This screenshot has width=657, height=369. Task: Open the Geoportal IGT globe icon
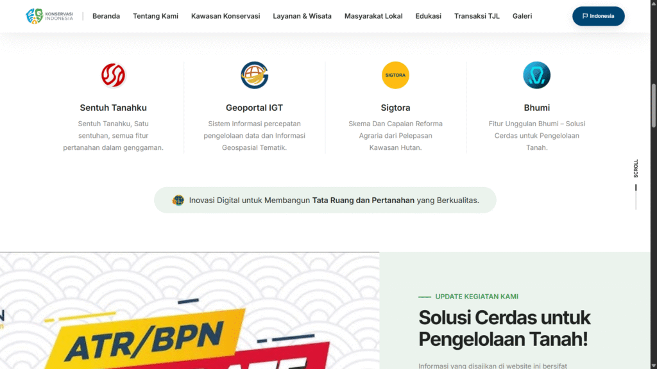pos(254,76)
